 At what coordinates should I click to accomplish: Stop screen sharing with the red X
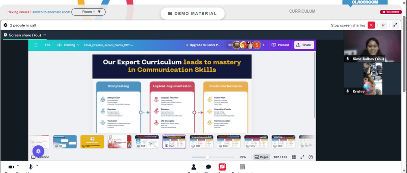(x=371, y=25)
